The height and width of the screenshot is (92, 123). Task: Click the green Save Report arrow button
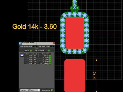49,51
